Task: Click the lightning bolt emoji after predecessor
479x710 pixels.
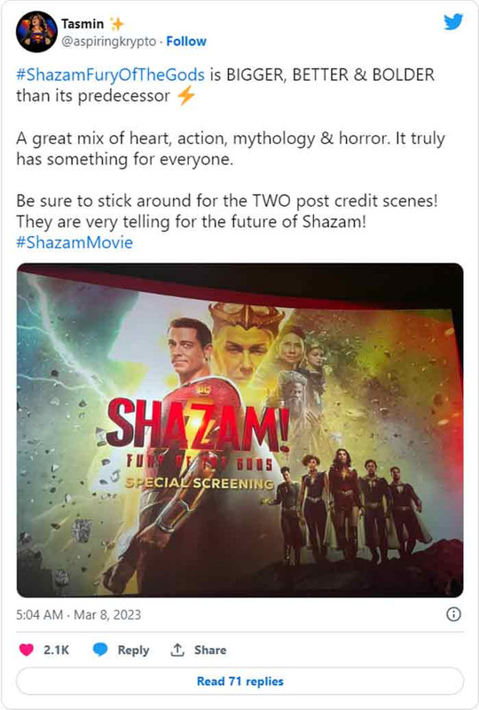Action: point(185,96)
